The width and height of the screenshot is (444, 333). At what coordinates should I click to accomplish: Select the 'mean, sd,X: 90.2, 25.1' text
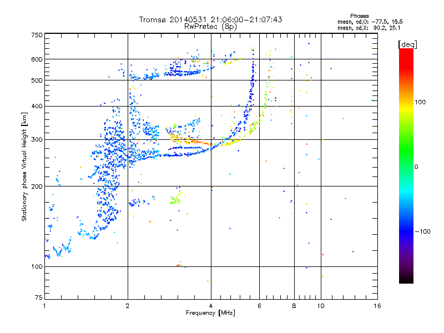coord(369,28)
